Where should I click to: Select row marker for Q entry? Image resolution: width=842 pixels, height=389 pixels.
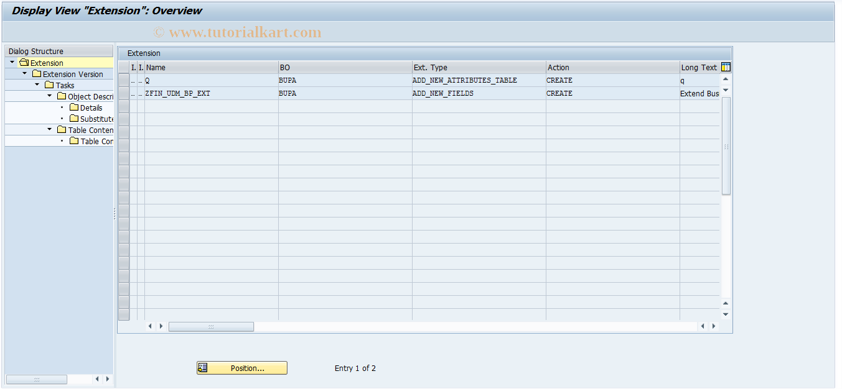pos(124,80)
